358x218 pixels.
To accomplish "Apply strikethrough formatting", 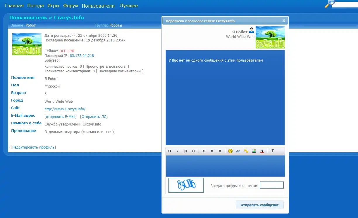I will pos(193,151).
